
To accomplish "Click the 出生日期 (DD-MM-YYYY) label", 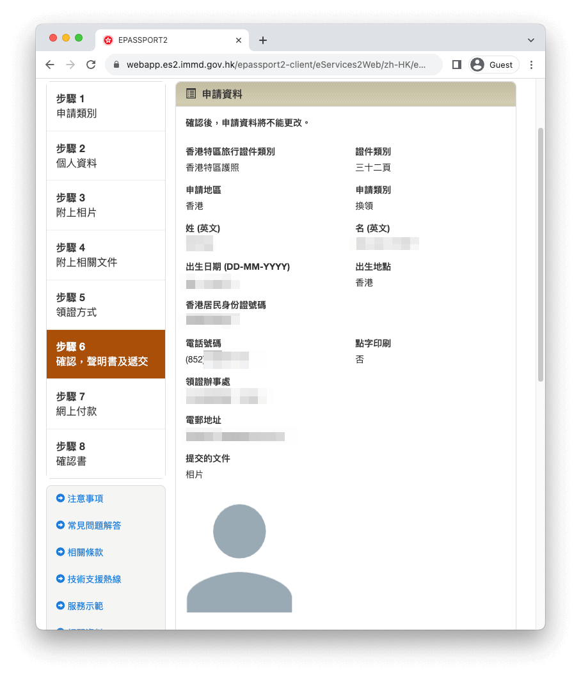I will pos(238,267).
